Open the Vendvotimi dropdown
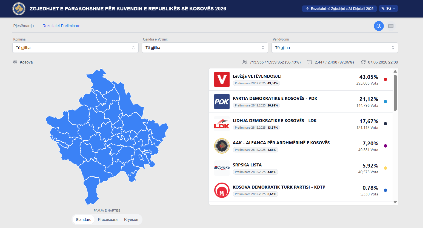Viewport: 423px width, 228px height. [335, 48]
